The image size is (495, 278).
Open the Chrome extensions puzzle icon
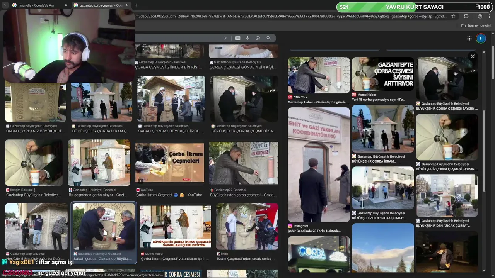(x=466, y=16)
